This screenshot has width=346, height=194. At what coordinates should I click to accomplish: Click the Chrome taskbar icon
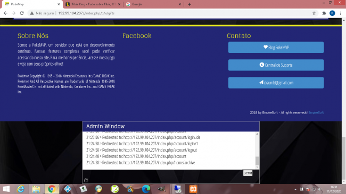tap(52, 189)
